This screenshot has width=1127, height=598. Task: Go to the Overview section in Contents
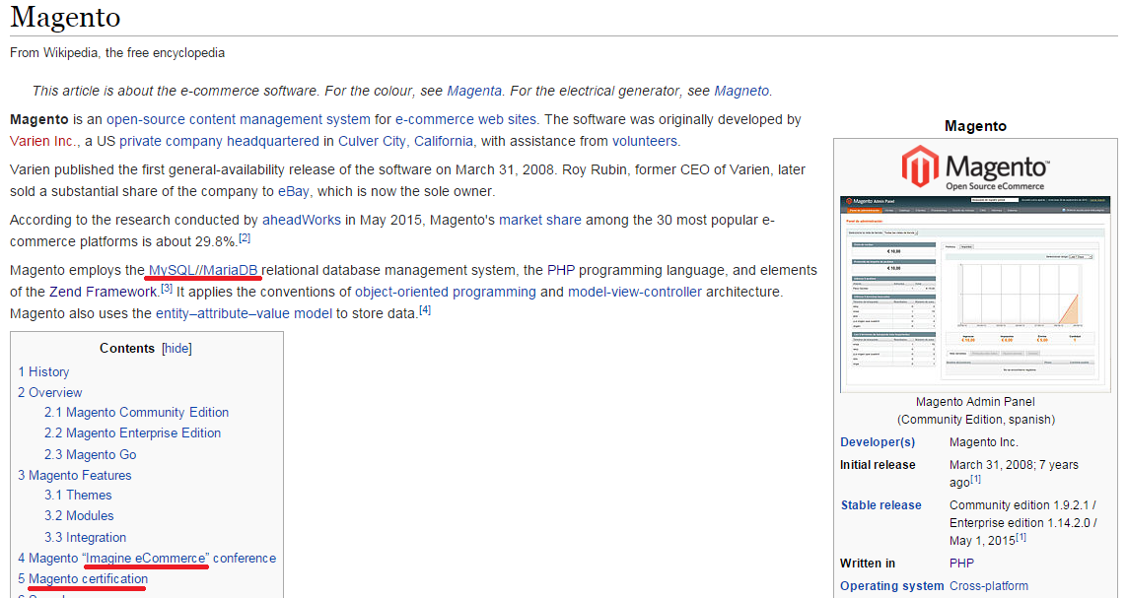pyautogui.click(x=49, y=393)
